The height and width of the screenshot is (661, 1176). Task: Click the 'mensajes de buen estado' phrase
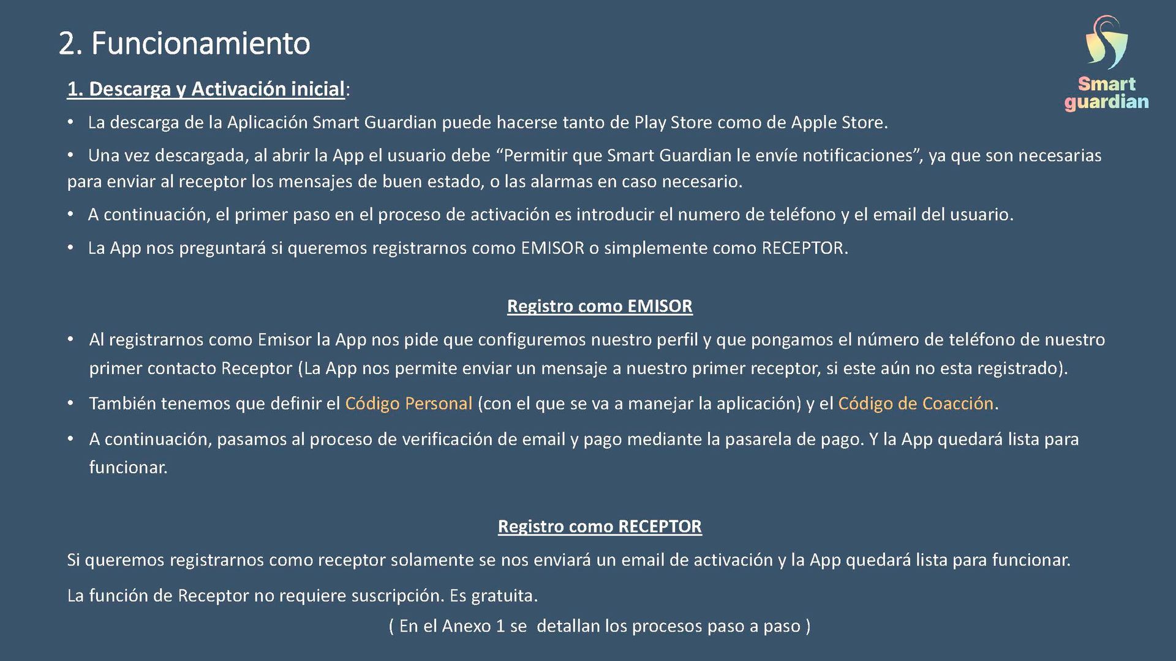377,182
